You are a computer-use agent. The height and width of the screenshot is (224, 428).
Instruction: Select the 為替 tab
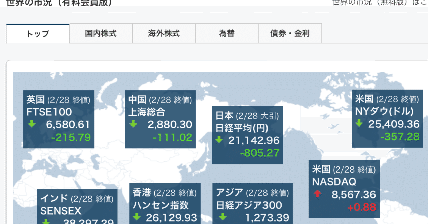(x=227, y=33)
